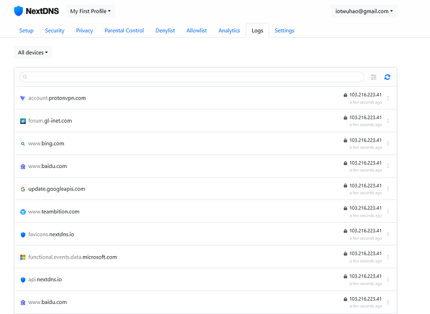430x314 pixels.
Task: Open more options for www.teambition.com
Action: (x=388, y=211)
